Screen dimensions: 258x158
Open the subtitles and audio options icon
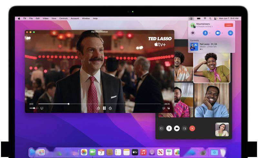164,108
